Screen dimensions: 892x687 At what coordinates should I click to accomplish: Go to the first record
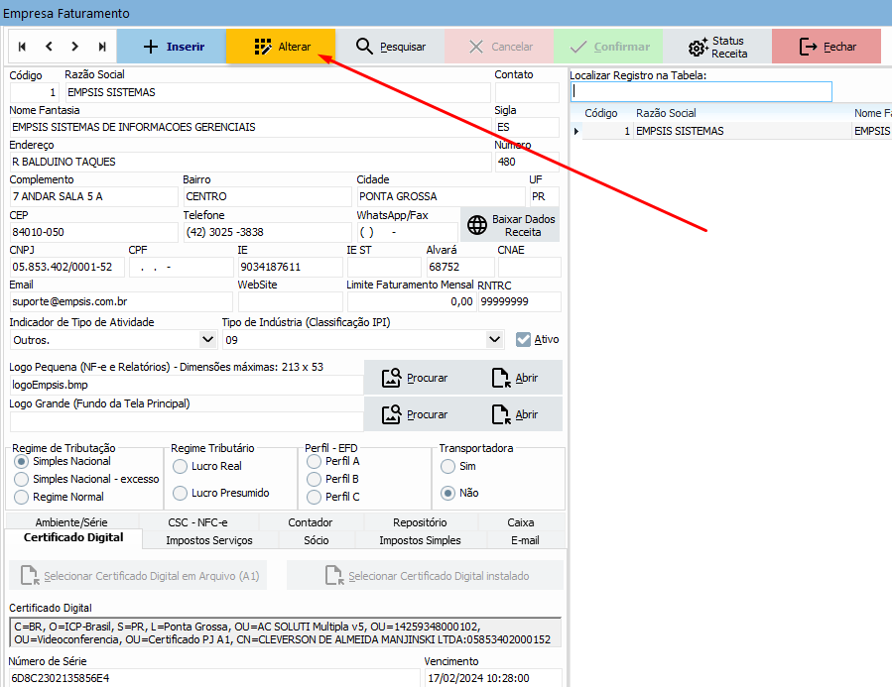[x=22, y=47]
